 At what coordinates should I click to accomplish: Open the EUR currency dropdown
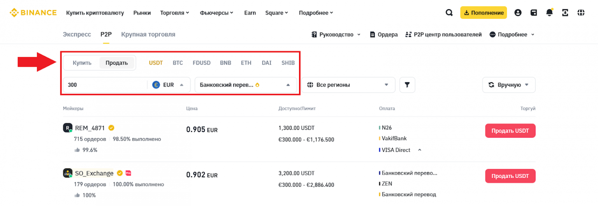[x=169, y=85]
